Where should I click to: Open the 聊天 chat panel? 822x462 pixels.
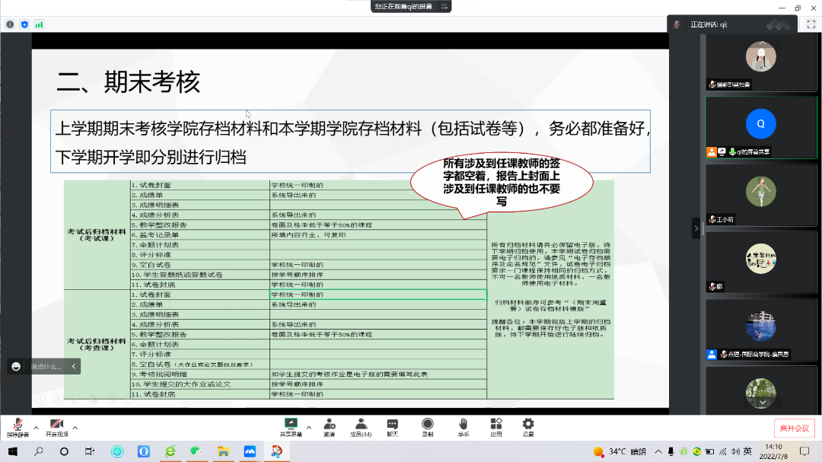click(x=392, y=427)
